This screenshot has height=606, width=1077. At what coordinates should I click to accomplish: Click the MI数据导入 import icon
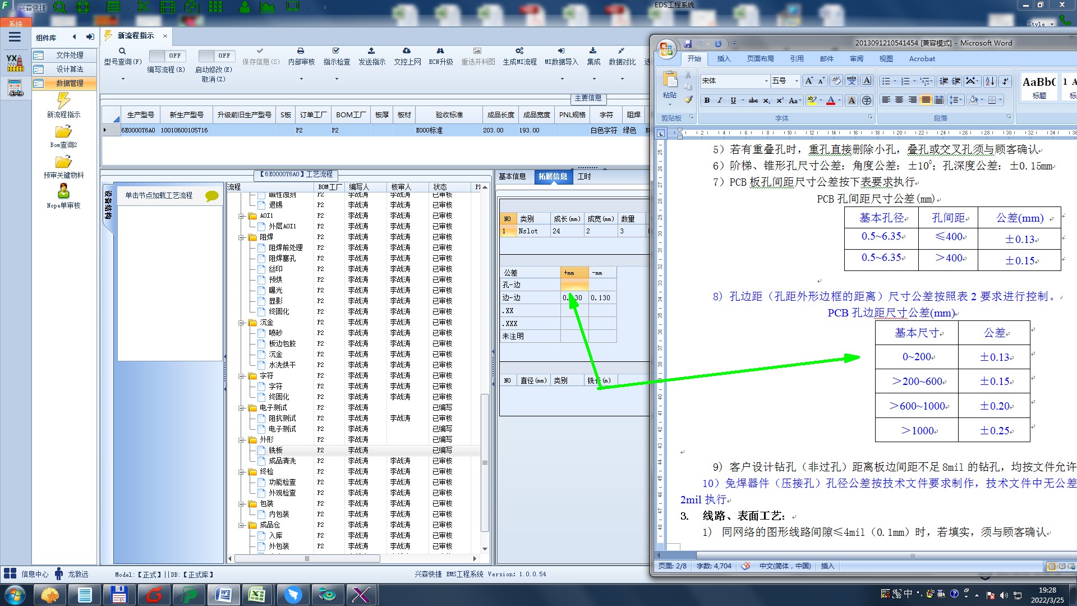pos(561,51)
